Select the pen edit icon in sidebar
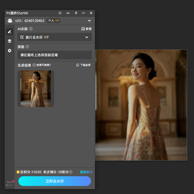This screenshot has width=194, height=194. pyautogui.click(x=10, y=32)
